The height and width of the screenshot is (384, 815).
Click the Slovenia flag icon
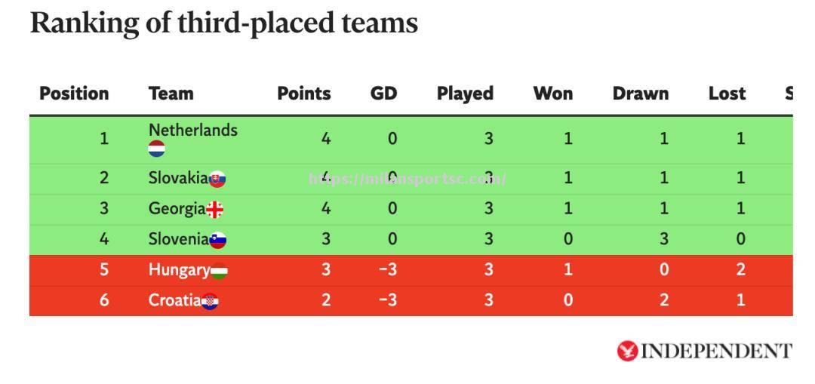click(218, 240)
